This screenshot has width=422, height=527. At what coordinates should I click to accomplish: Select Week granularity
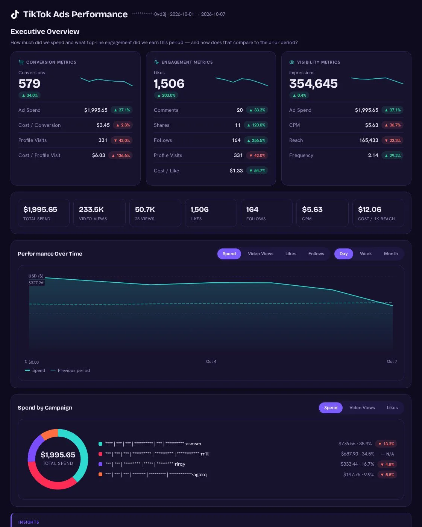pos(366,254)
